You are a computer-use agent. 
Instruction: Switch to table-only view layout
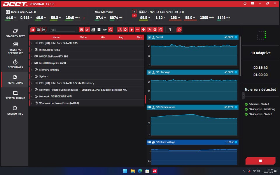[38, 30]
